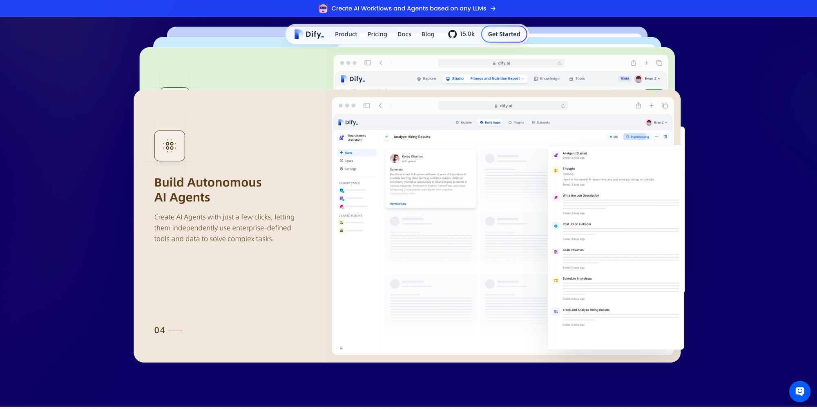The width and height of the screenshot is (817, 409).
Task: Select Settings in sidebar
Action: click(357, 170)
